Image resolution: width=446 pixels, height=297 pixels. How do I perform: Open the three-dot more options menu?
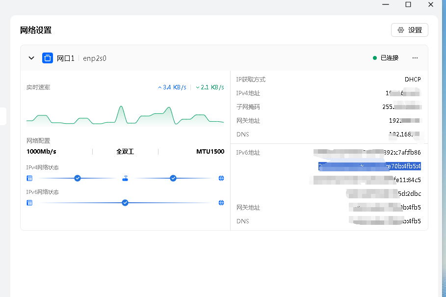415,58
